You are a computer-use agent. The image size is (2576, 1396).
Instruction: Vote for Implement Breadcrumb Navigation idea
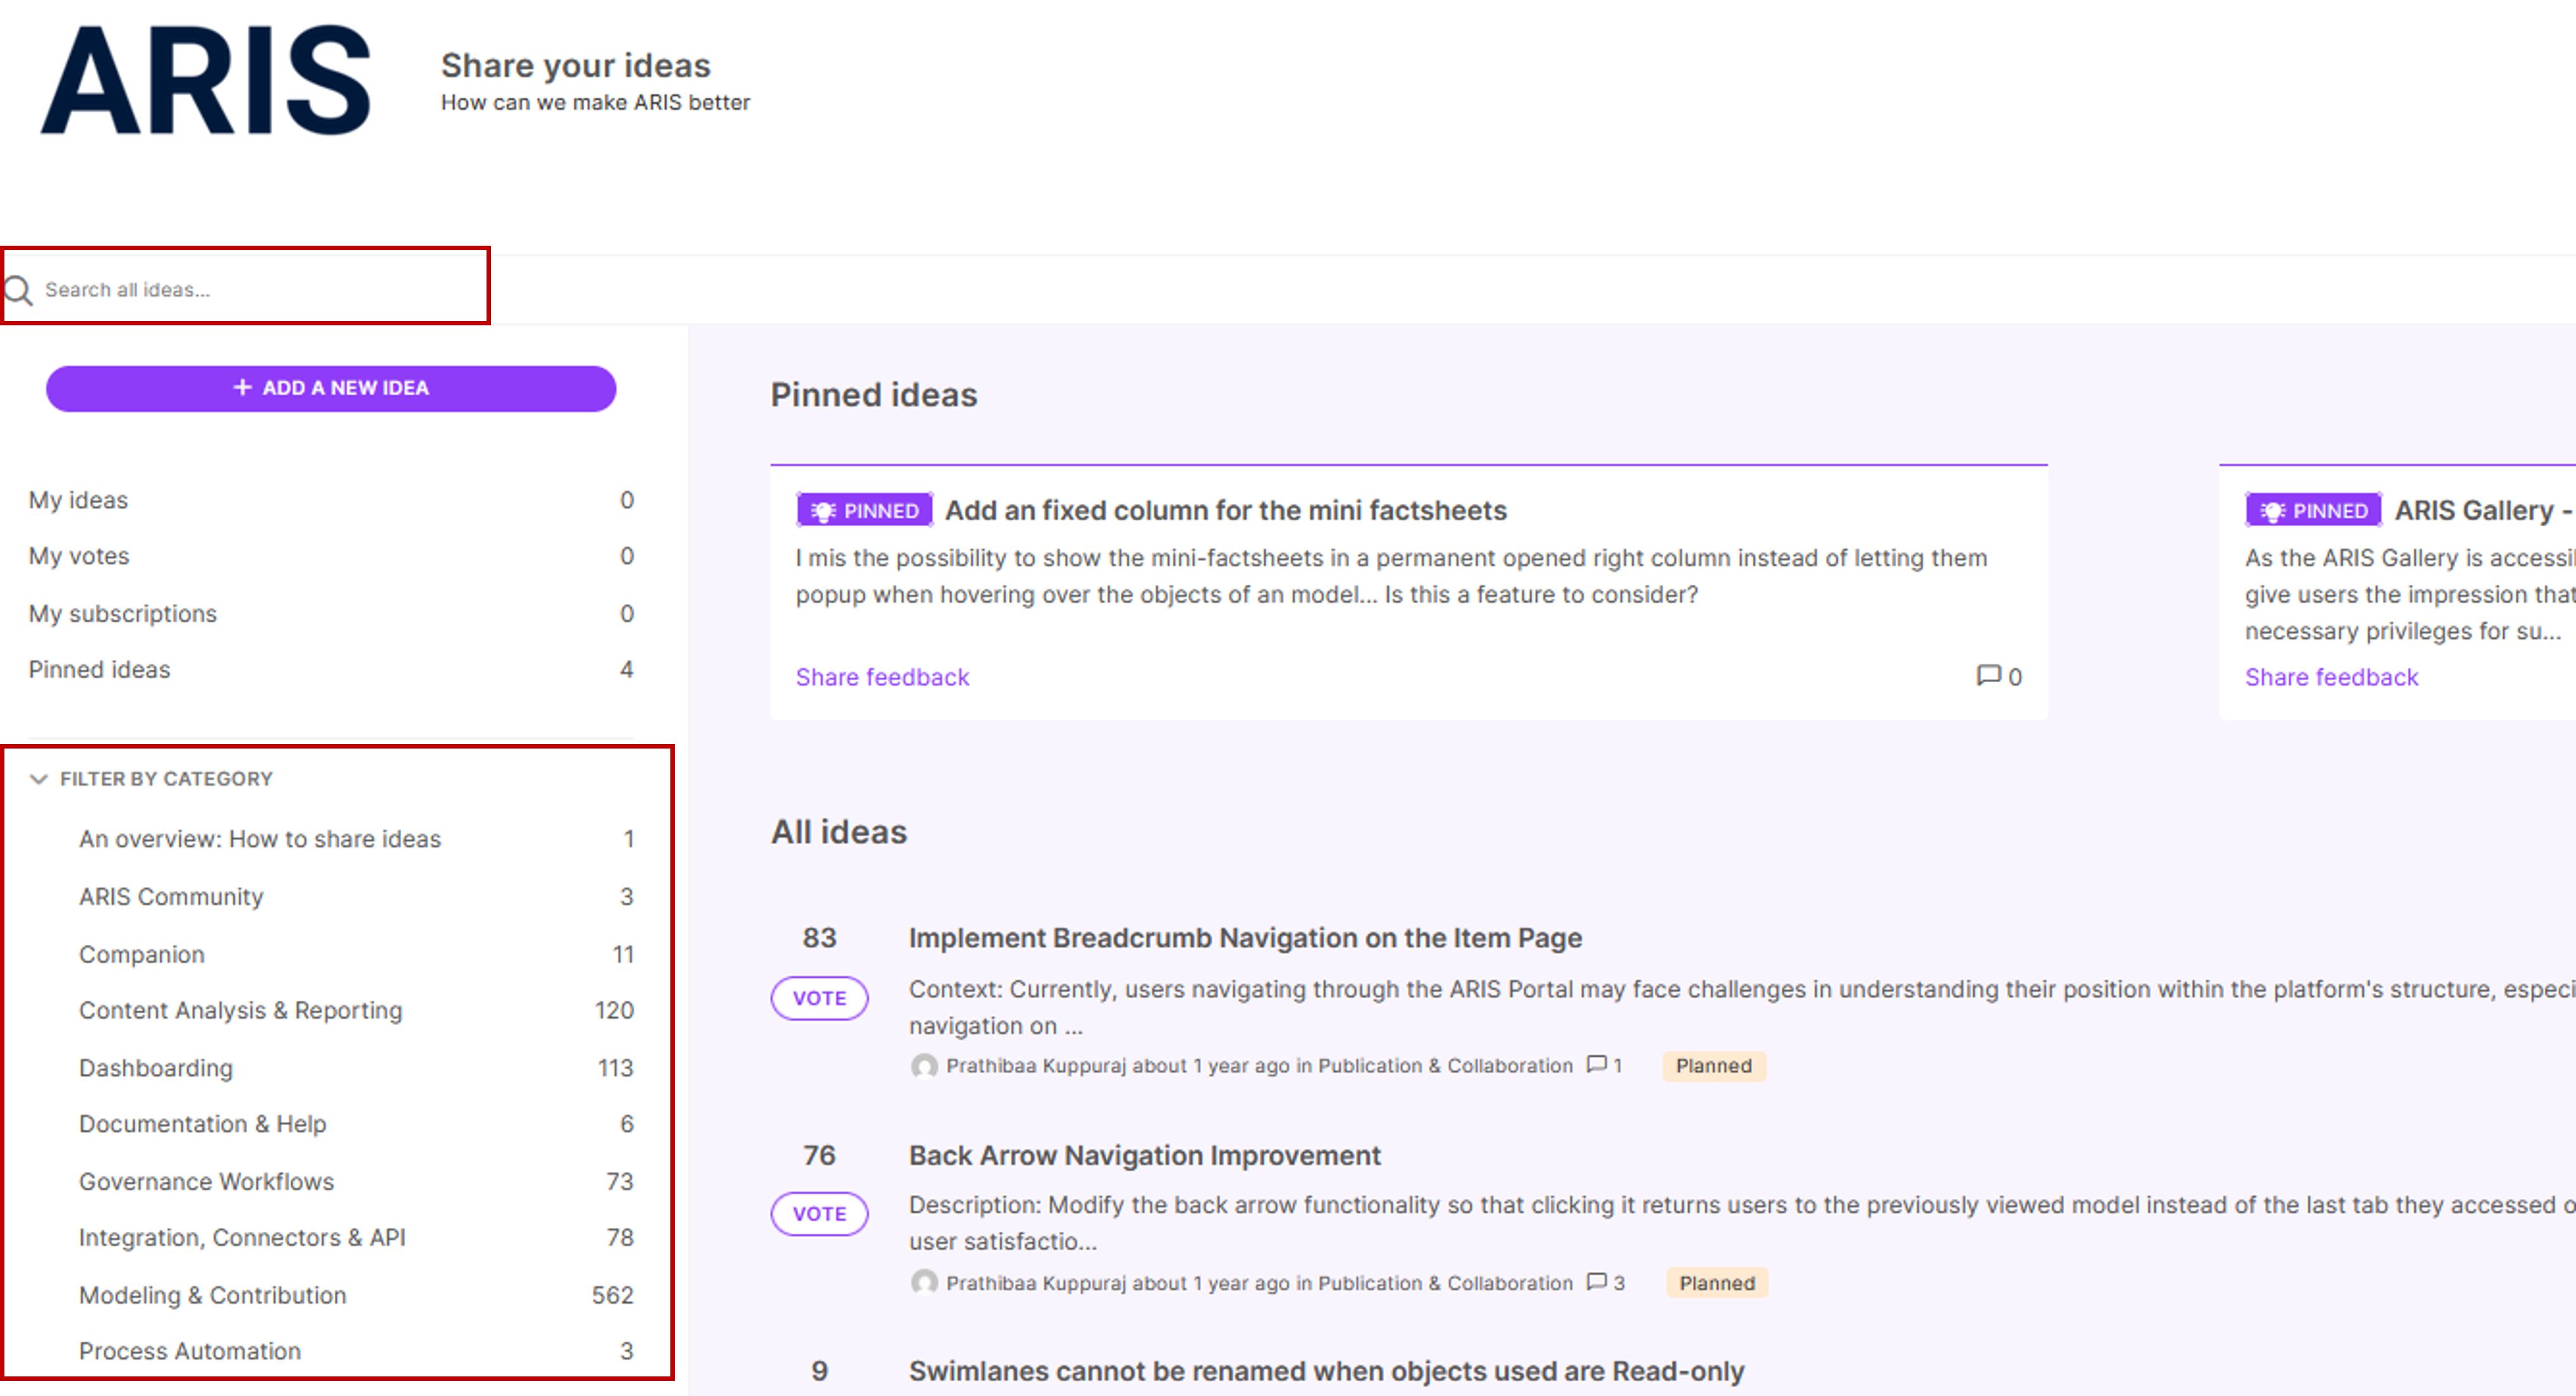pos(819,998)
